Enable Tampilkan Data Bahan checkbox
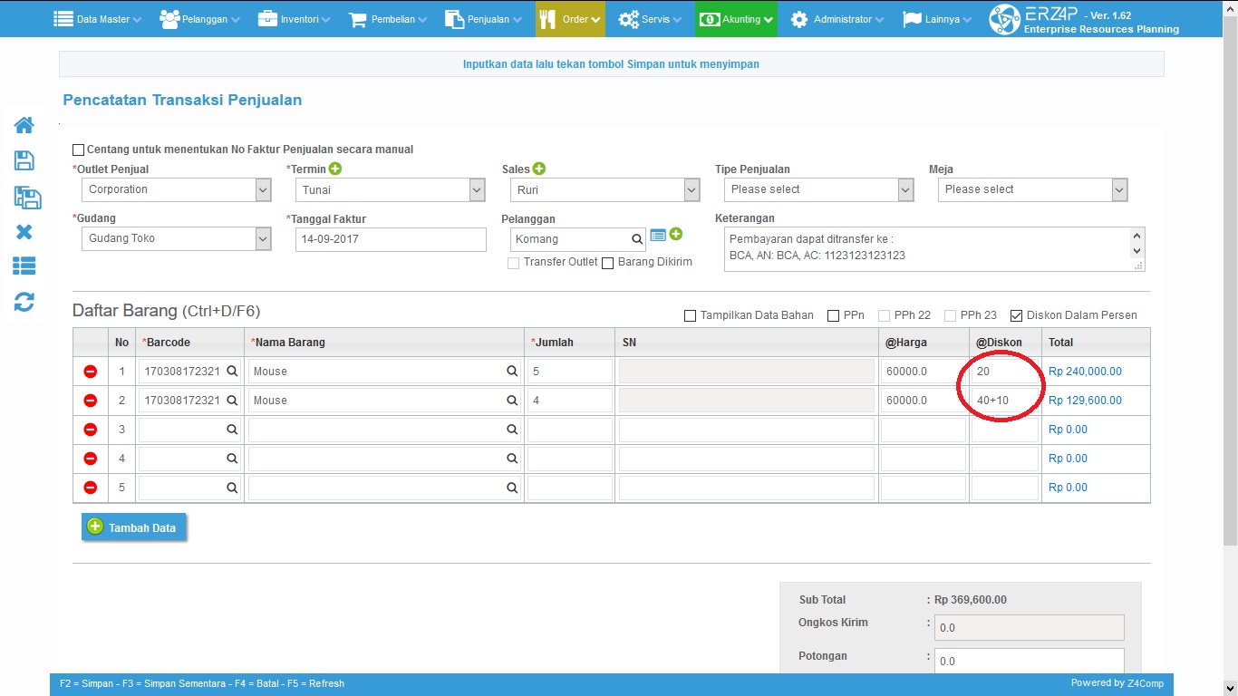Image resolution: width=1238 pixels, height=696 pixels. [x=691, y=316]
